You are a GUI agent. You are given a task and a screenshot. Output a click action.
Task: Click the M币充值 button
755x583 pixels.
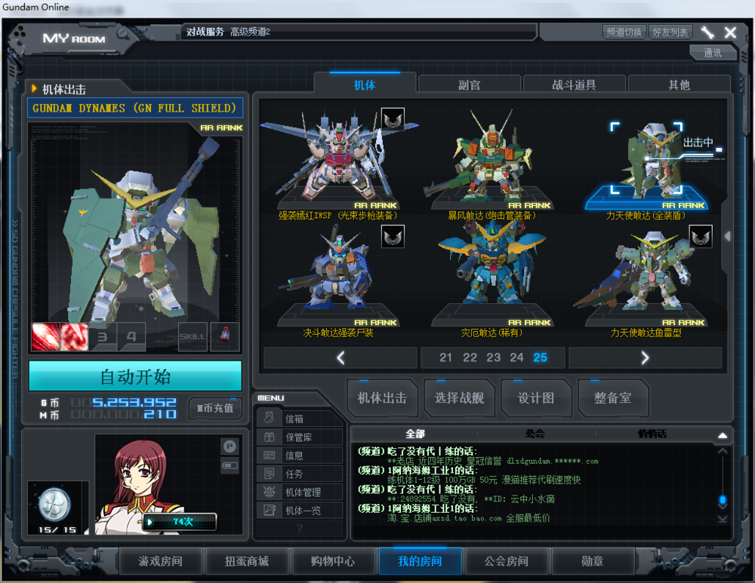pyautogui.click(x=215, y=408)
